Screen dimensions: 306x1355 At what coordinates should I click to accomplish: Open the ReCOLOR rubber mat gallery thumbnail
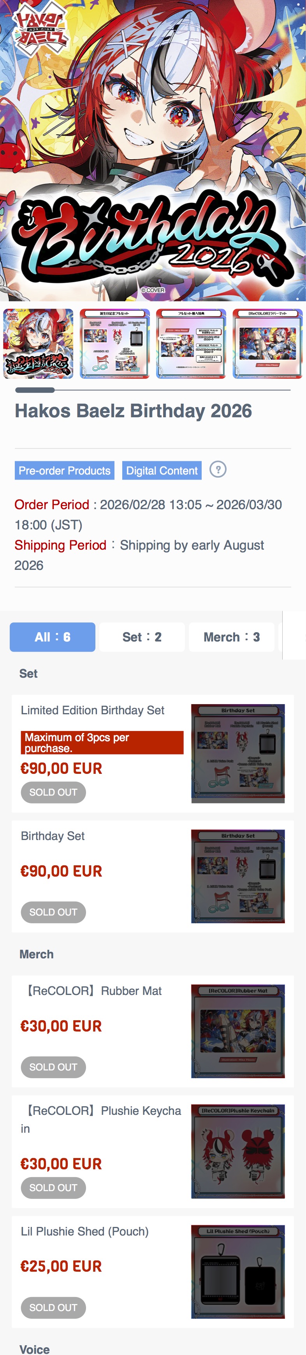[x=267, y=343]
